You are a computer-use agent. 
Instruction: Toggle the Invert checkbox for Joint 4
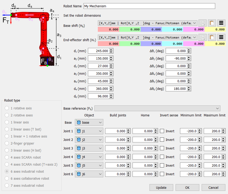(x=162, y=157)
